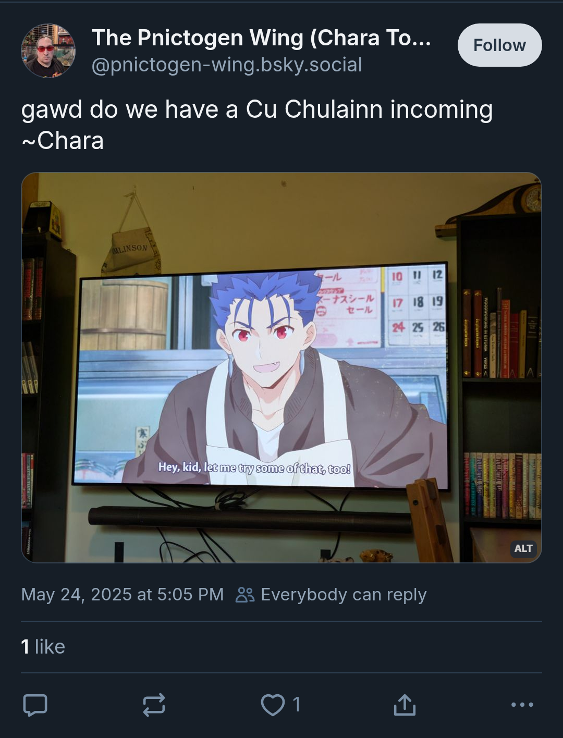Viewport: 563px width, 738px height.
Task: Click the post text about Cu Chulainn
Action: [x=257, y=110]
